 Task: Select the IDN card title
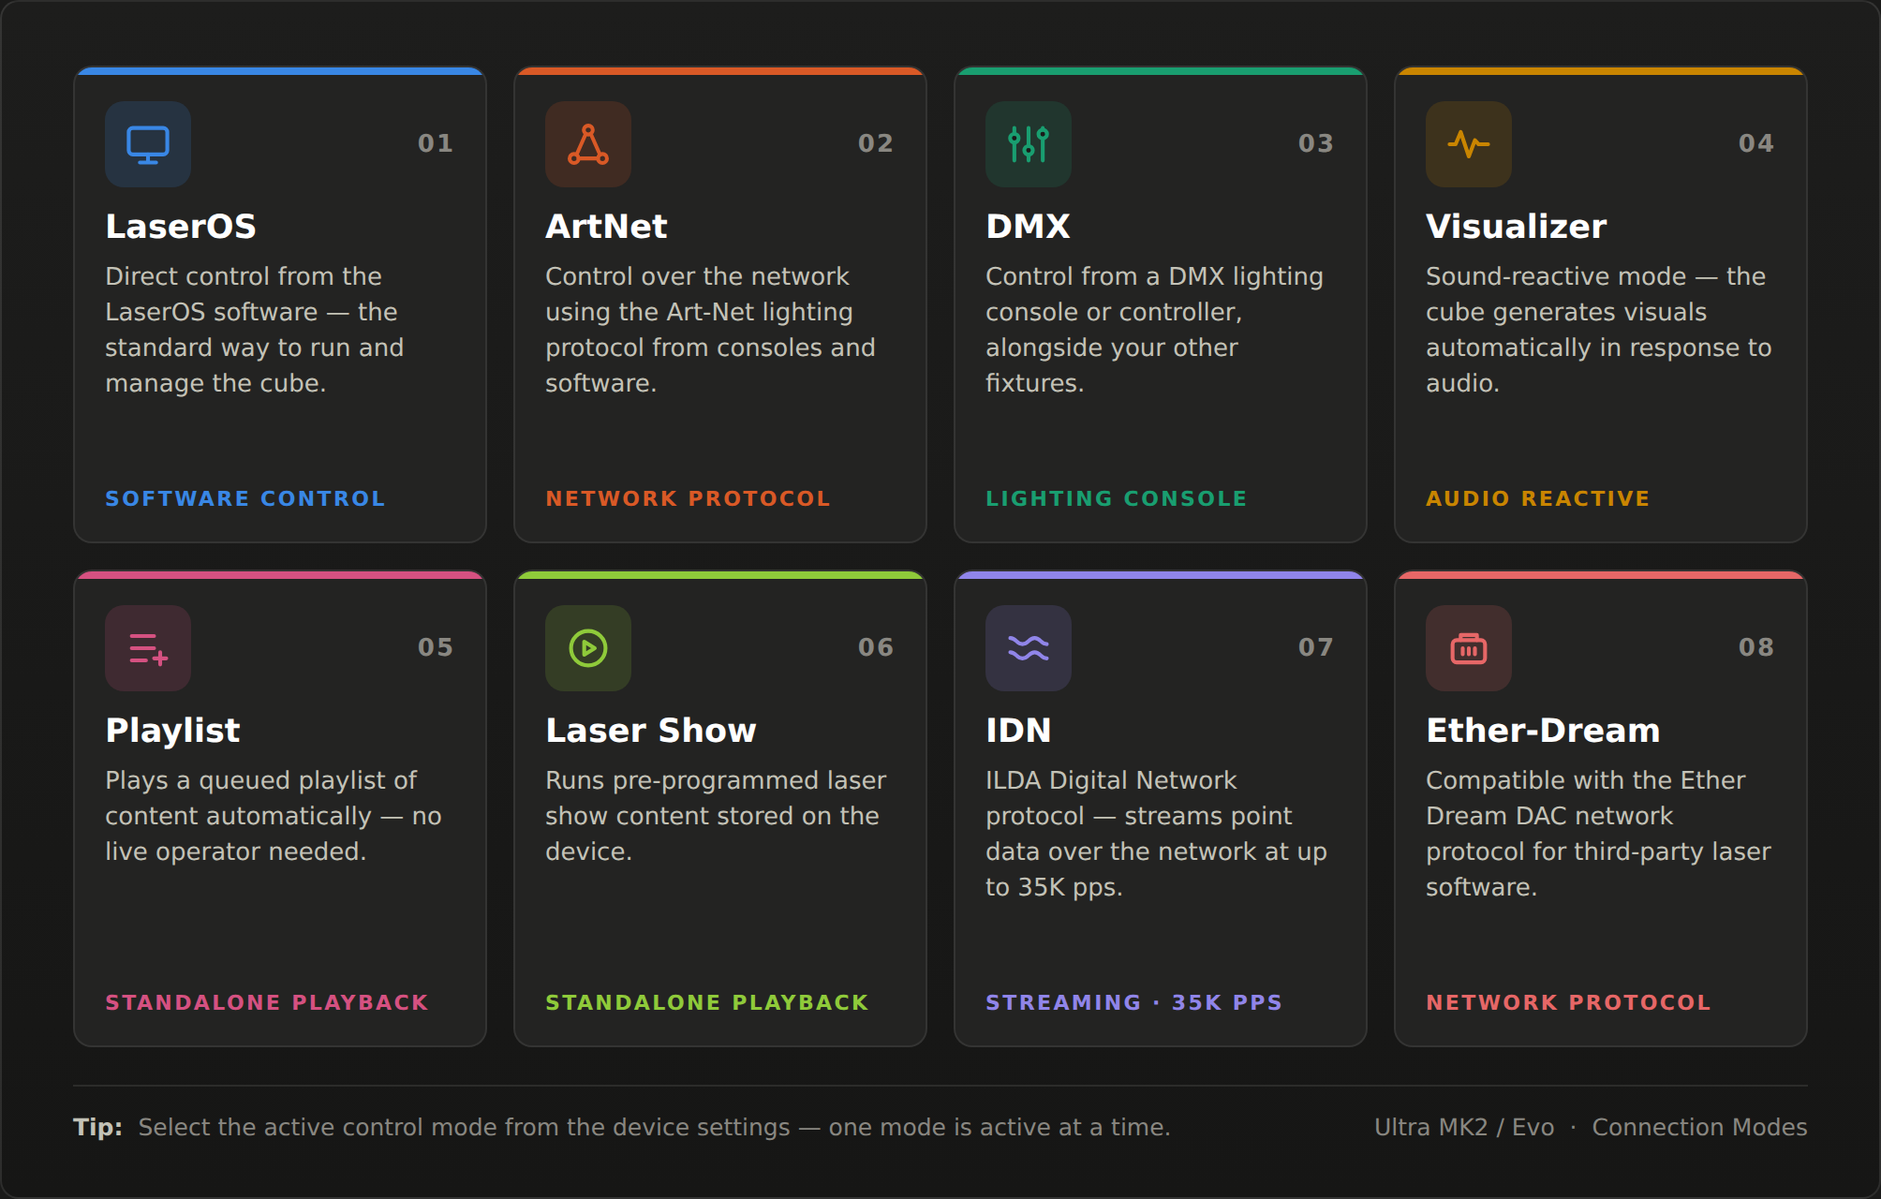click(1019, 731)
